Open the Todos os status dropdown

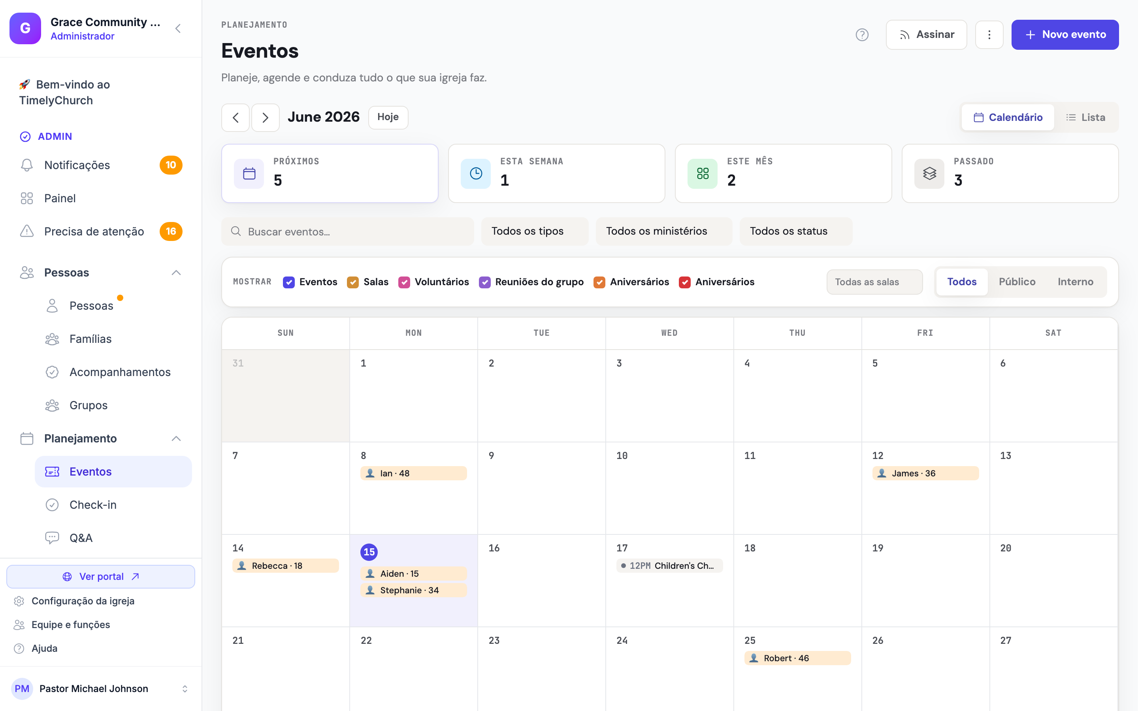pyautogui.click(x=796, y=231)
